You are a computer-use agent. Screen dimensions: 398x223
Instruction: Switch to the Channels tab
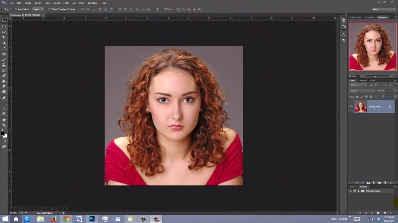(x=363, y=81)
